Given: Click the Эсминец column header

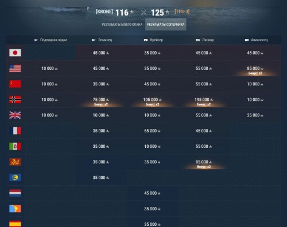Looking at the screenshot, I should coord(102,40).
